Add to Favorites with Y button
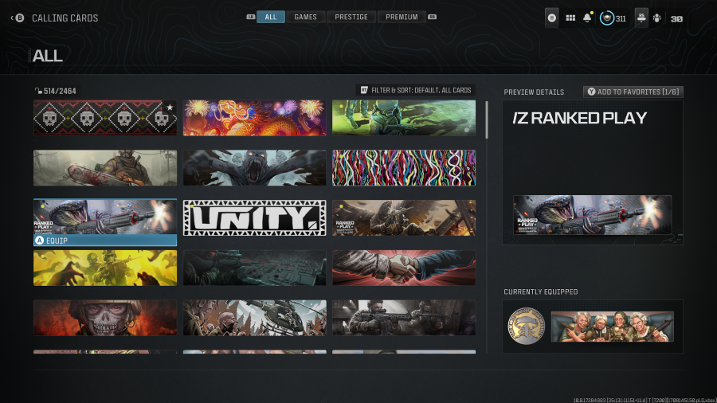Image resolution: width=717 pixels, height=403 pixels. tap(633, 92)
